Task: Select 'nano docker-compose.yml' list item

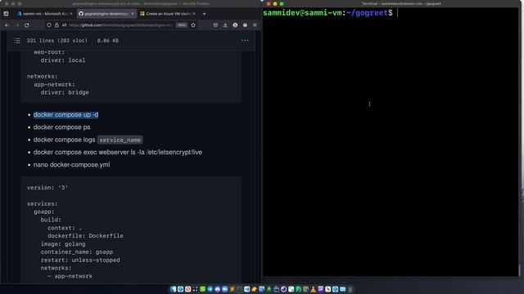Action: [x=71, y=165]
